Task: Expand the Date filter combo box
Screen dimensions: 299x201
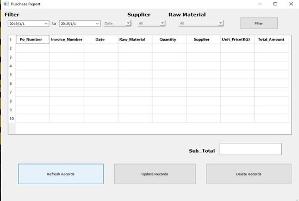Action: (x=128, y=23)
